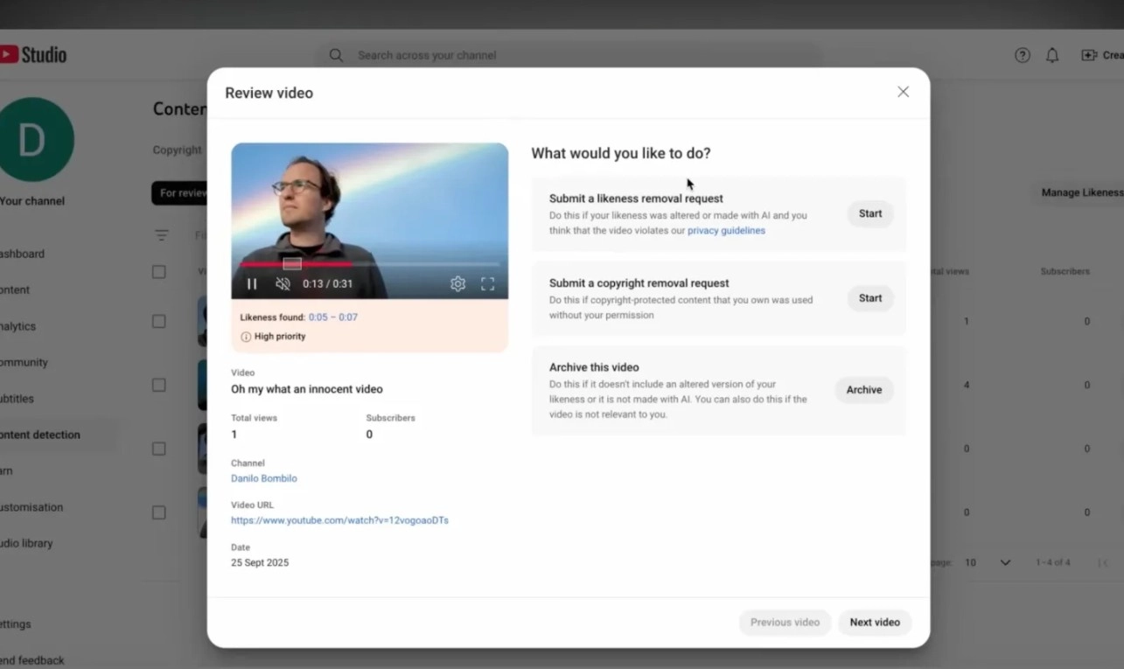The height and width of the screenshot is (669, 1124).
Task: Close the Review video dialog
Action: pyautogui.click(x=903, y=92)
